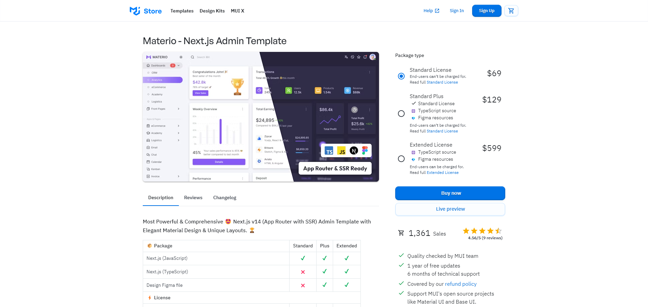648x307 pixels.
Task: Click the Materio template preview image
Action: [x=261, y=117]
